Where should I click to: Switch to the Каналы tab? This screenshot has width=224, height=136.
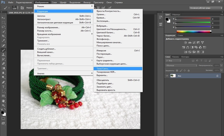(175, 57)
